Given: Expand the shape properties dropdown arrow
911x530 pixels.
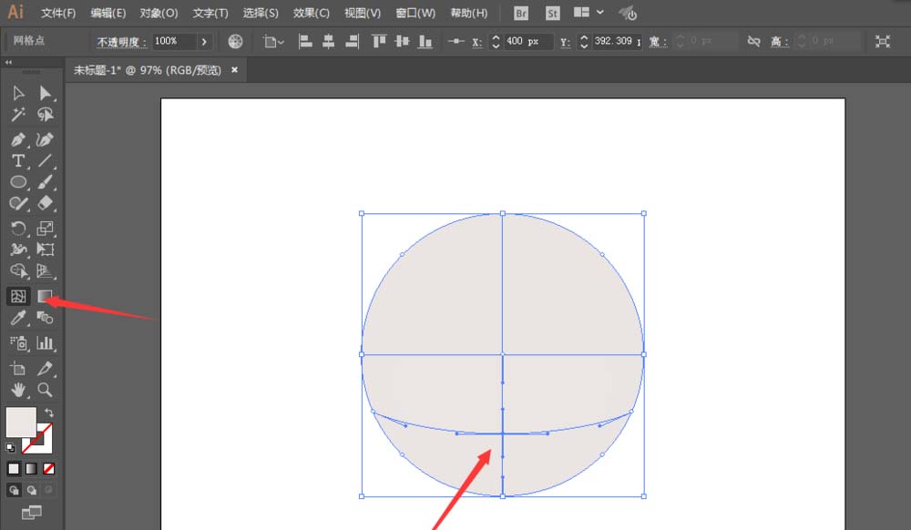Looking at the screenshot, I should pyautogui.click(x=282, y=41).
